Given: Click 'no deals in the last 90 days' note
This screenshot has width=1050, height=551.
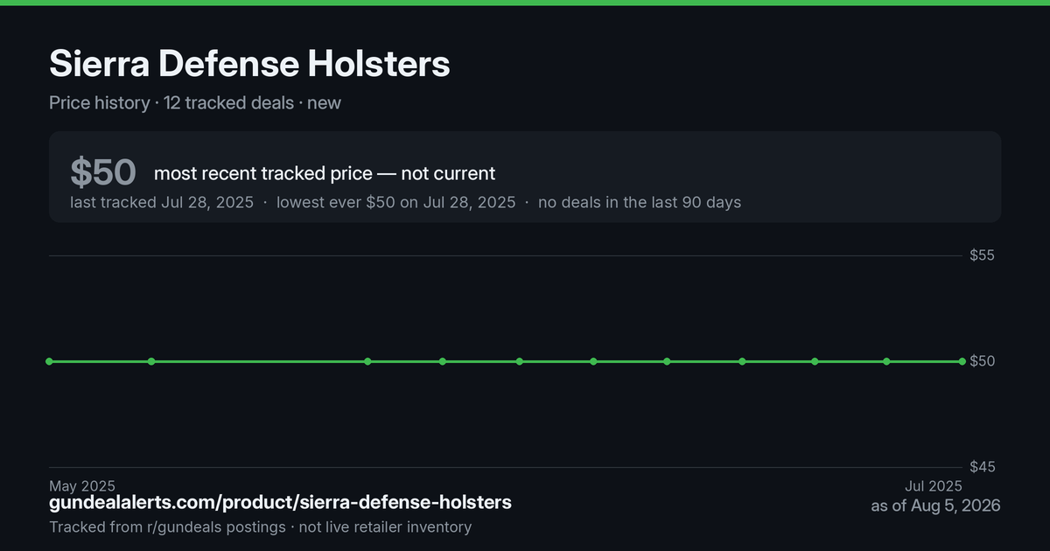Looking at the screenshot, I should (640, 203).
